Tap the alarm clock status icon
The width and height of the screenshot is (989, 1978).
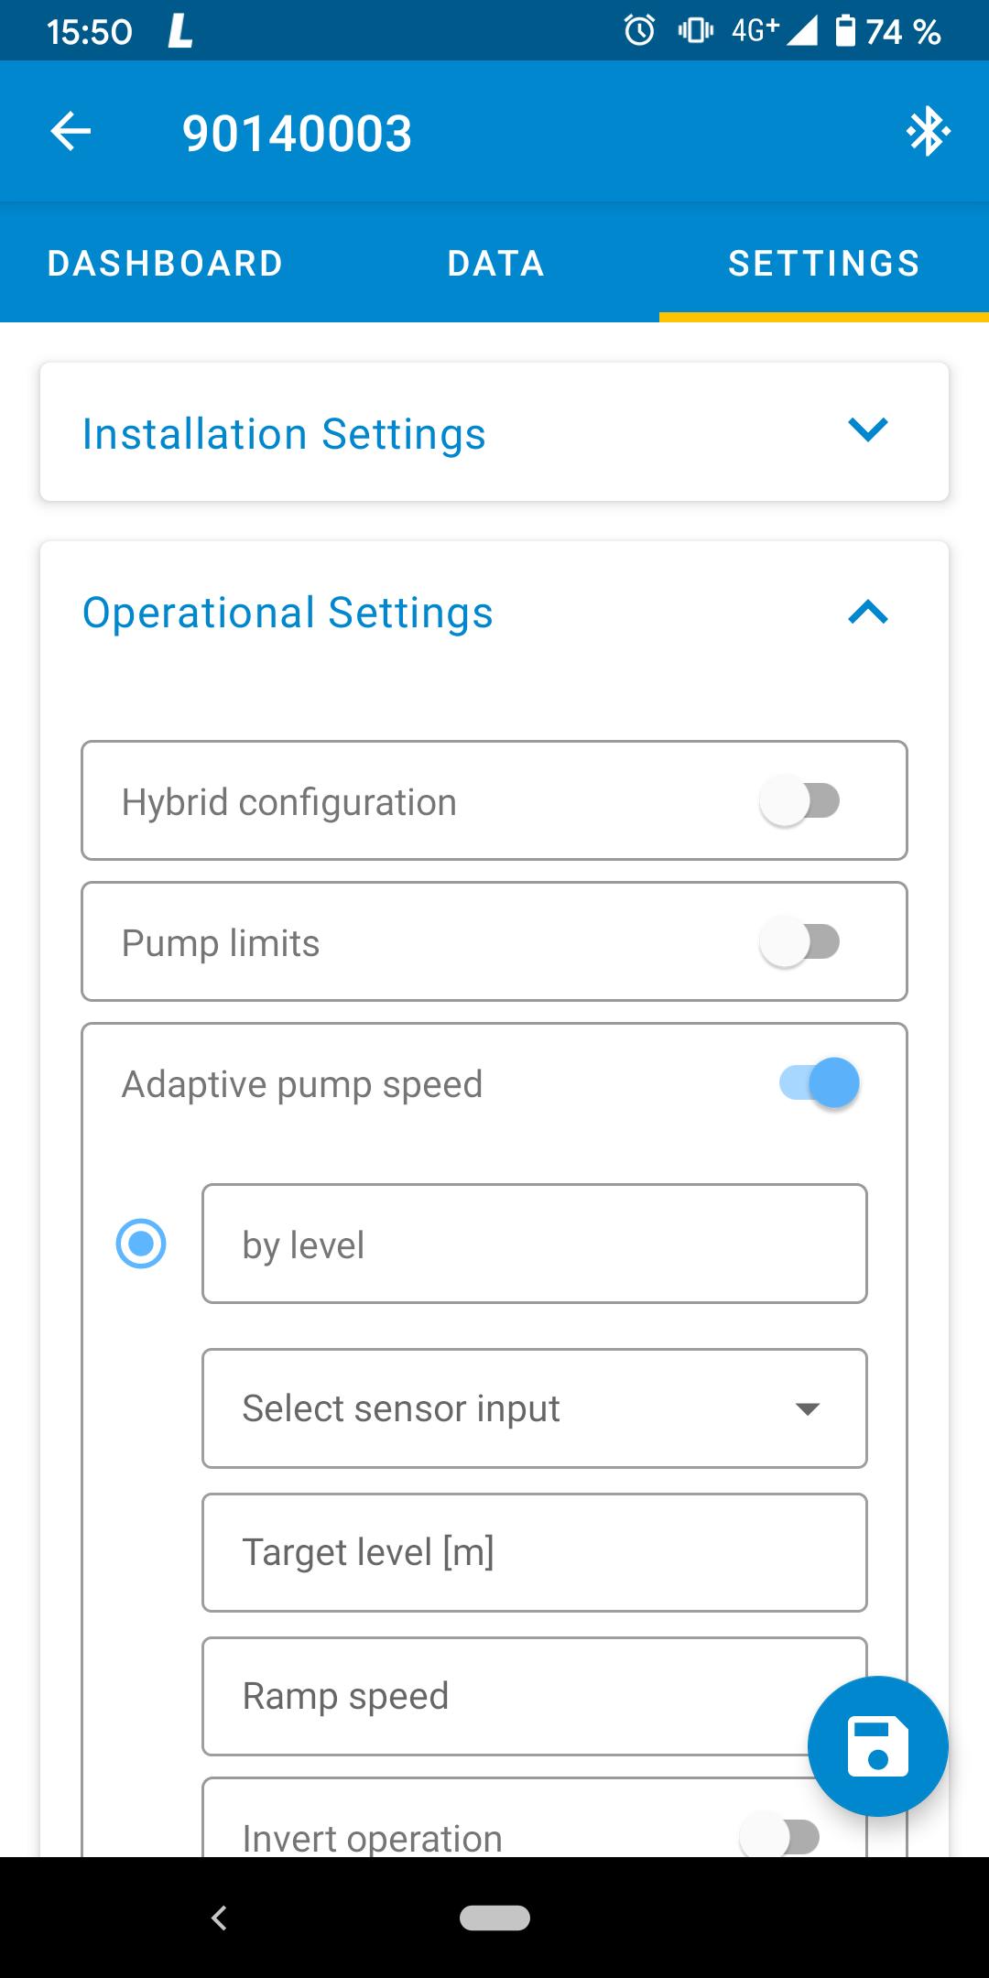[x=639, y=31]
